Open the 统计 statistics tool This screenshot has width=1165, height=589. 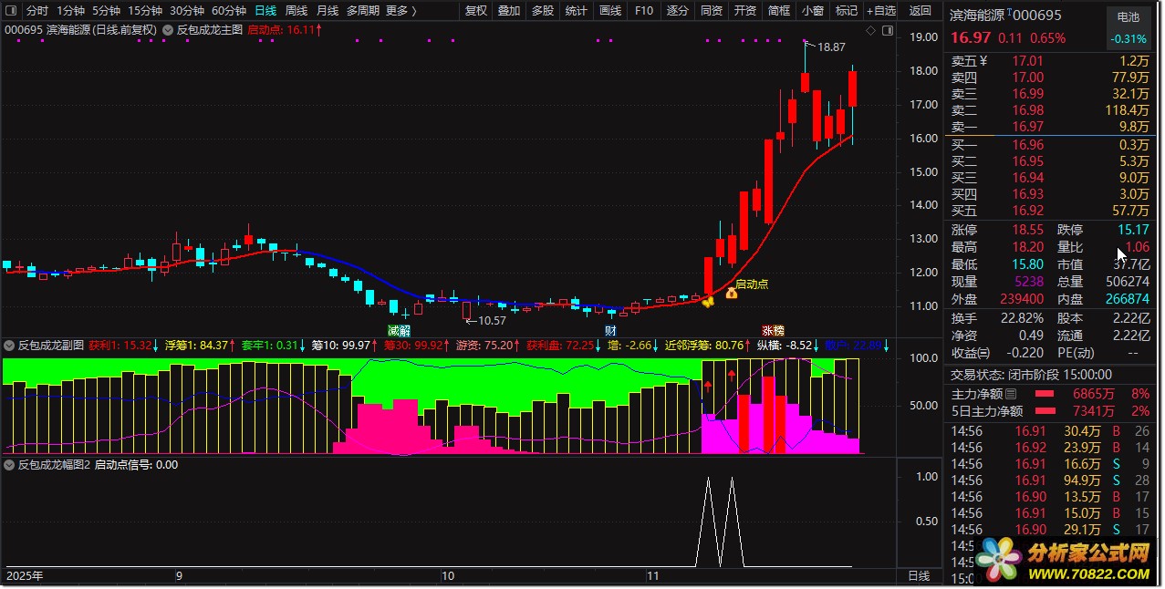pyautogui.click(x=577, y=11)
